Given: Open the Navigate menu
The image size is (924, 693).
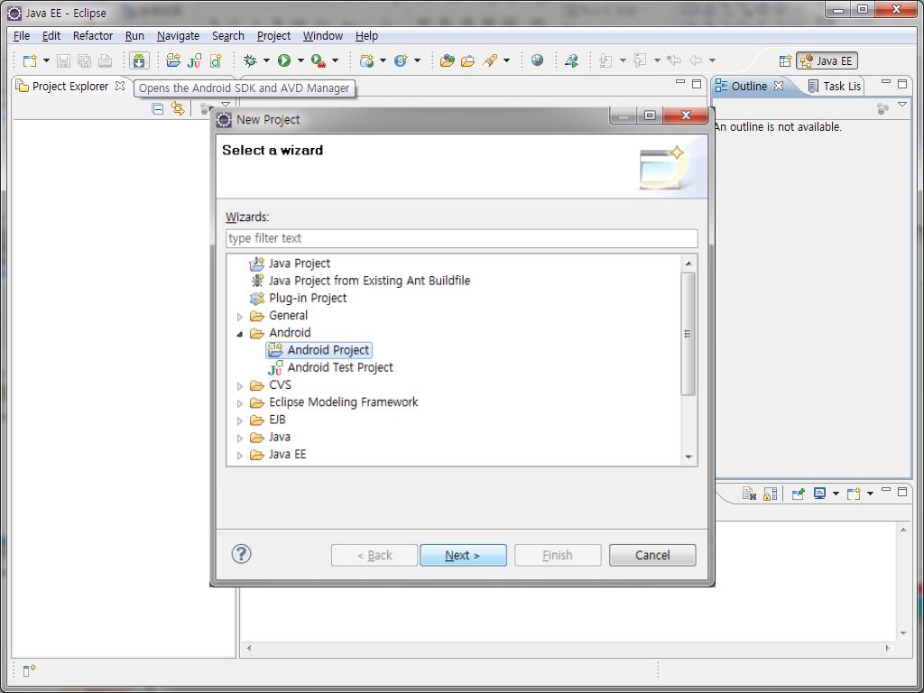Looking at the screenshot, I should coord(178,36).
